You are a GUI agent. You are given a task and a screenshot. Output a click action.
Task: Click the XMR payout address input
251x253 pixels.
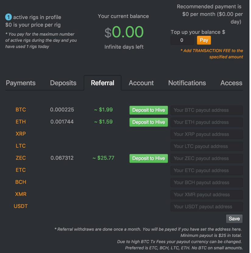point(207,195)
